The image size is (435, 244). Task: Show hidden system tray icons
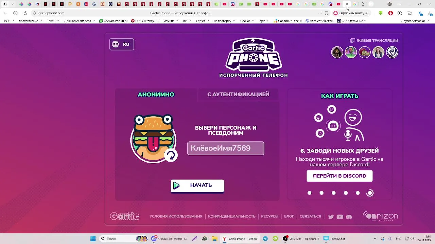click(x=375, y=239)
